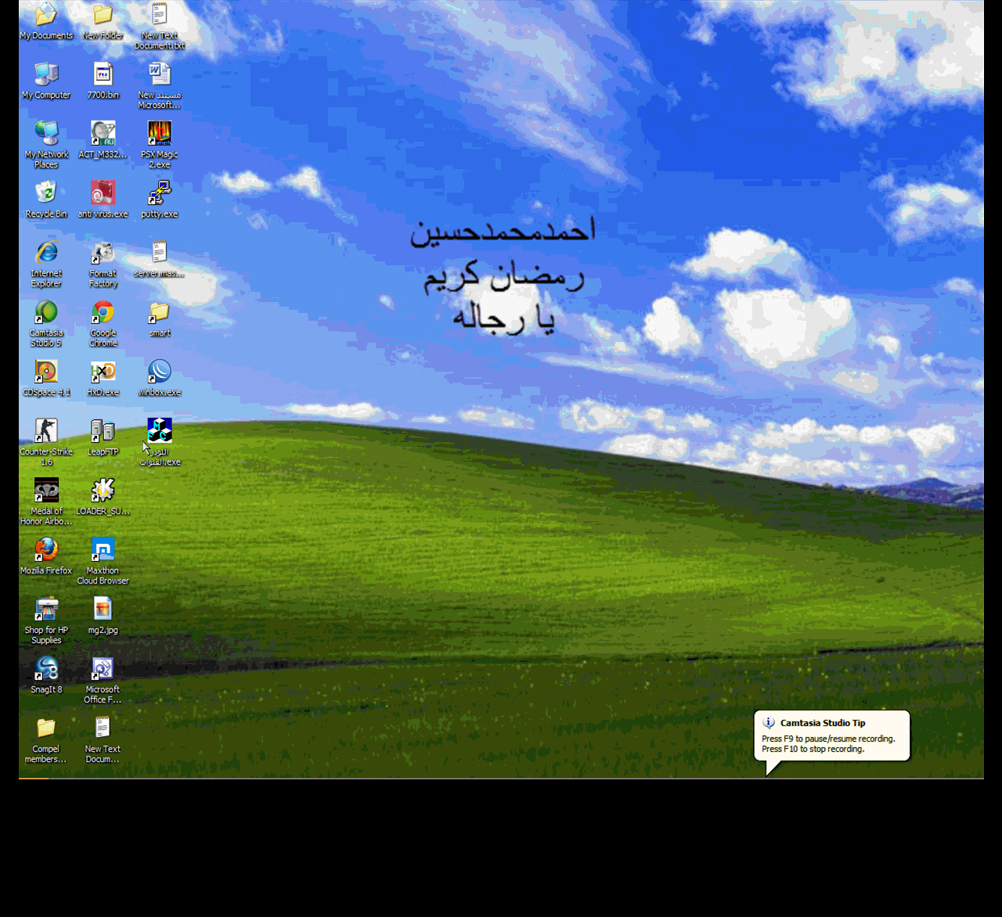The height and width of the screenshot is (917, 1002).
Task: Click the New Text Document.txt icon
Action: click(160, 16)
